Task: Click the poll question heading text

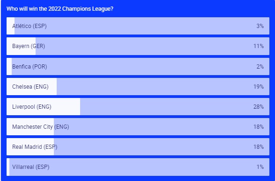Action: click(x=60, y=8)
